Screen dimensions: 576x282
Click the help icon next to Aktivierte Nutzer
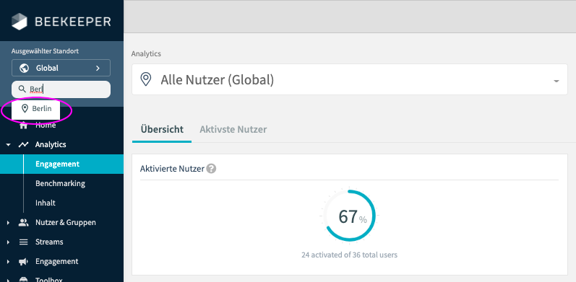pos(211,169)
